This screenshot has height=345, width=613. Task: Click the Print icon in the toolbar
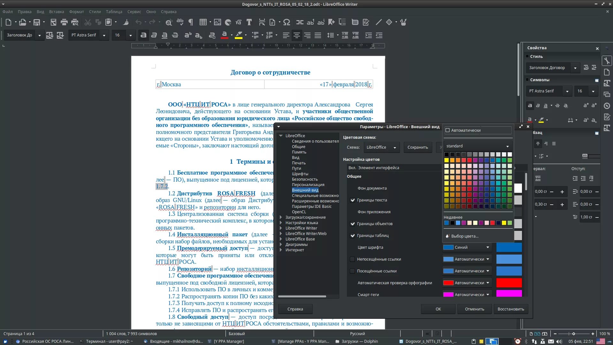[x=64, y=22]
